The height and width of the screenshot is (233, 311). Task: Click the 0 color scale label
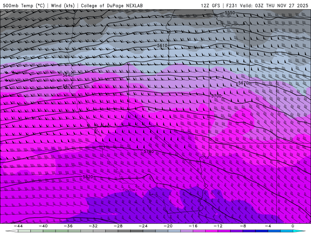tap(293, 226)
